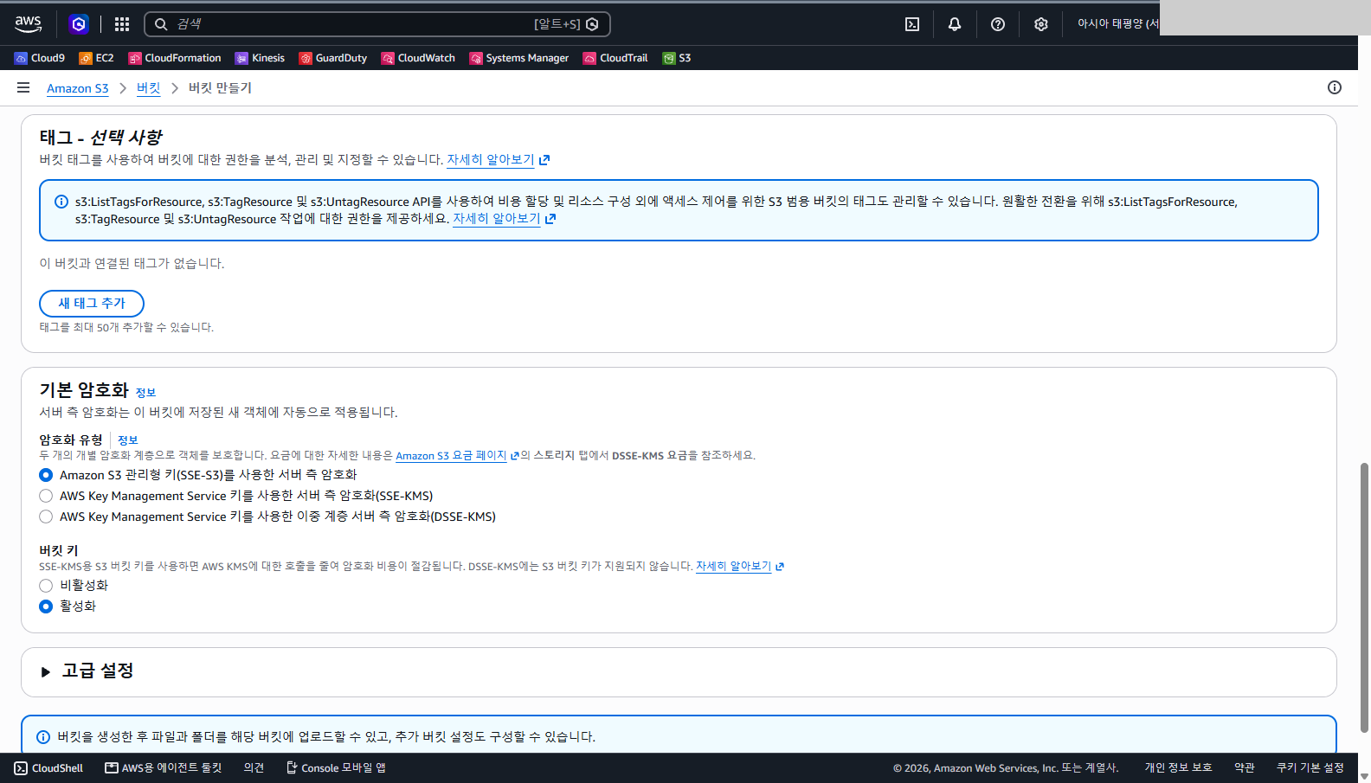Choose 활성화 for bucket key
The height and width of the screenshot is (783, 1371).
point(46,607)
